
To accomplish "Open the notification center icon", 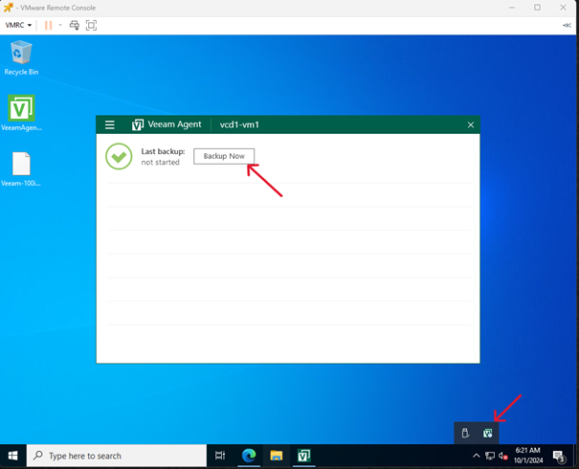I will 559,456.
